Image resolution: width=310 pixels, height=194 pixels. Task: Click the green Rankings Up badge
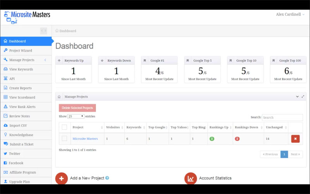point(212,139)
